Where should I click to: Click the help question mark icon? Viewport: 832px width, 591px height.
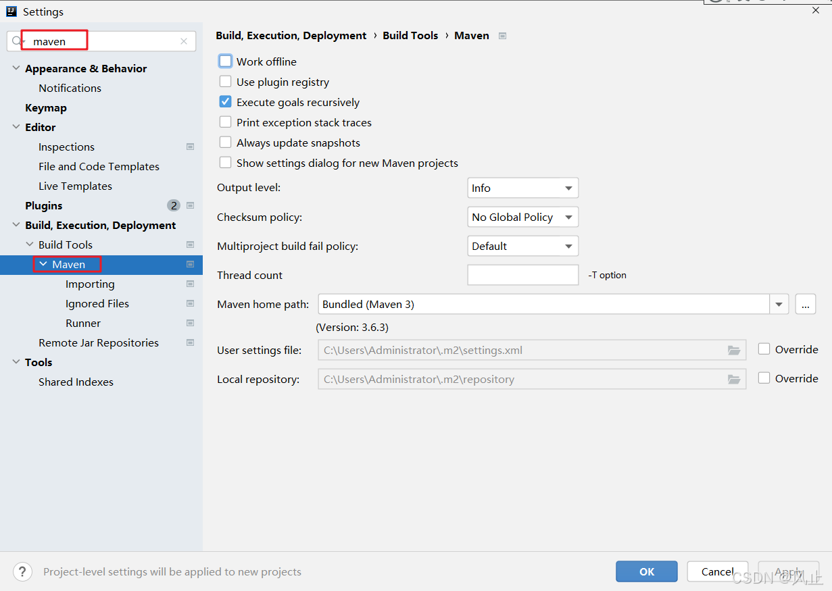tap(22, 571)
